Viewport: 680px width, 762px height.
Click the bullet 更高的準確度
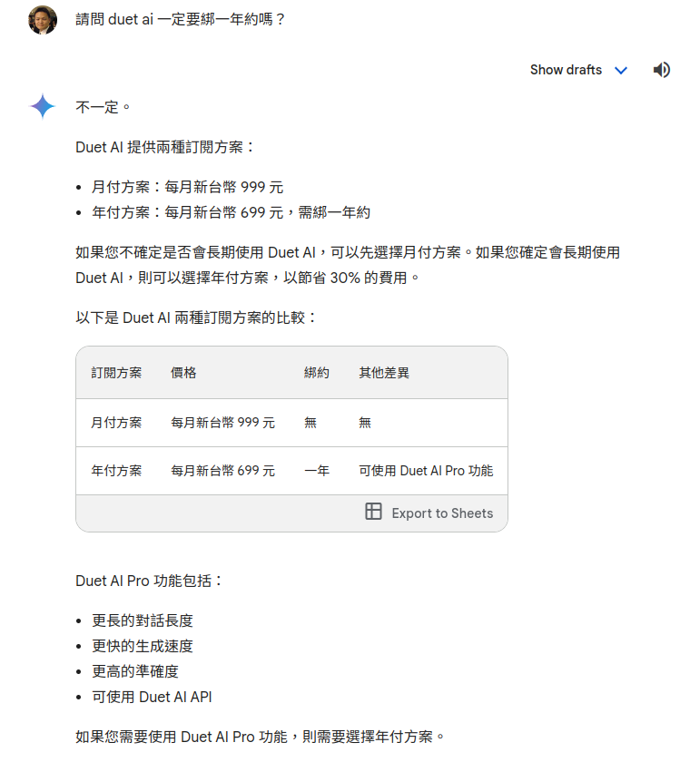click(x=135, y=671)
